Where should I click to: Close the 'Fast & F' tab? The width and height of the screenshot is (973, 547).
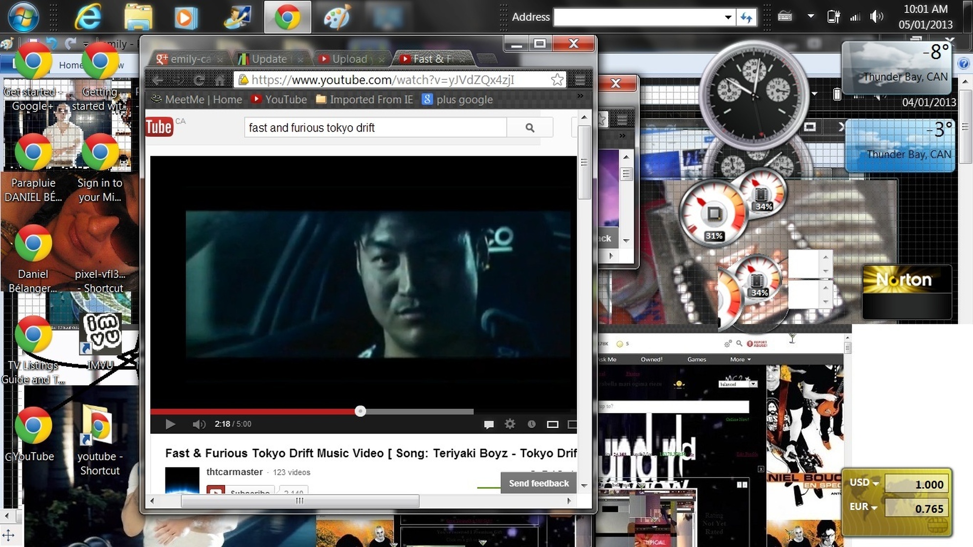463,59
